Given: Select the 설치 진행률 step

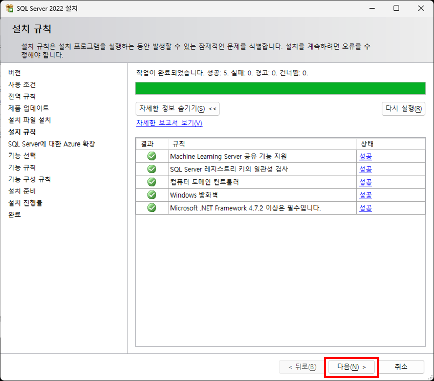Looking at the screenshot, I should (25, 203).
